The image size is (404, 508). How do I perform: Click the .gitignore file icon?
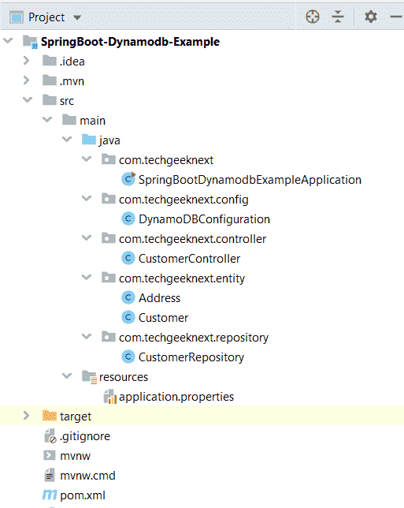click(x=50, y=436)
